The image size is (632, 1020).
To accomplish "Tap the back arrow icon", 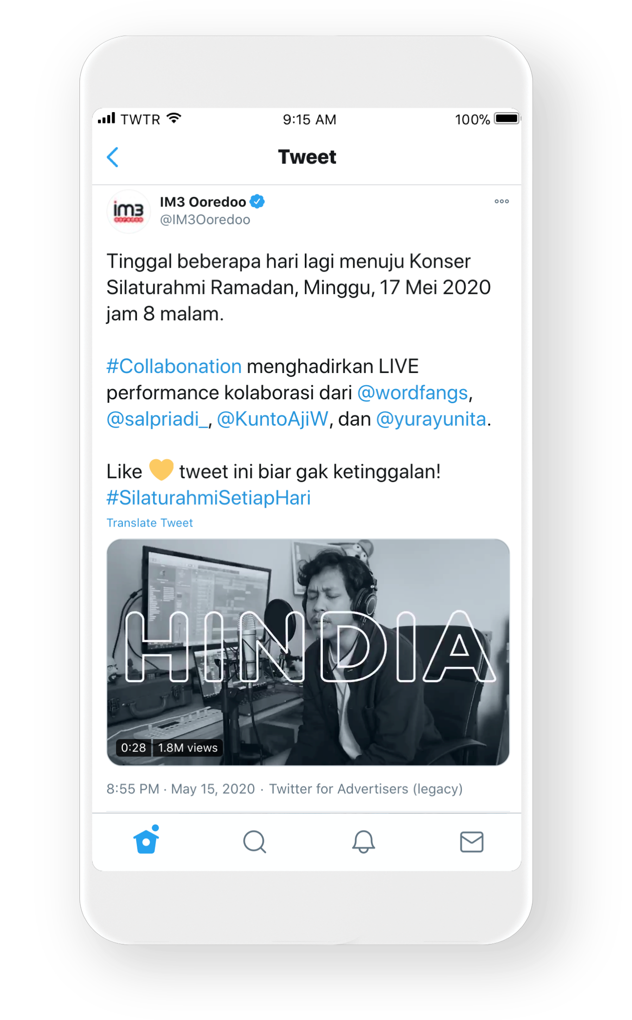I will point(113,157).
